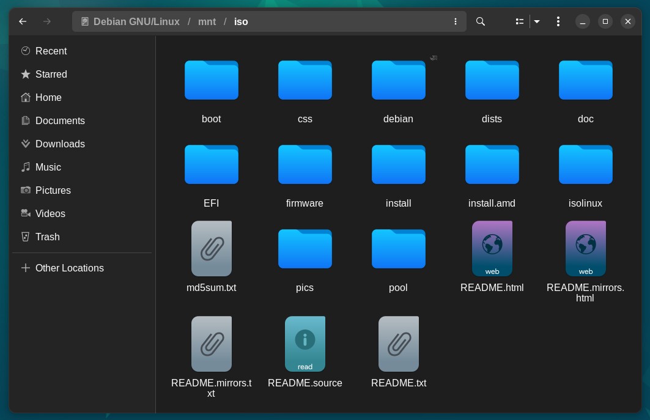Open Documents in the sidebar
The height and width of the screenshot is (420, 650).
(82, 120)
